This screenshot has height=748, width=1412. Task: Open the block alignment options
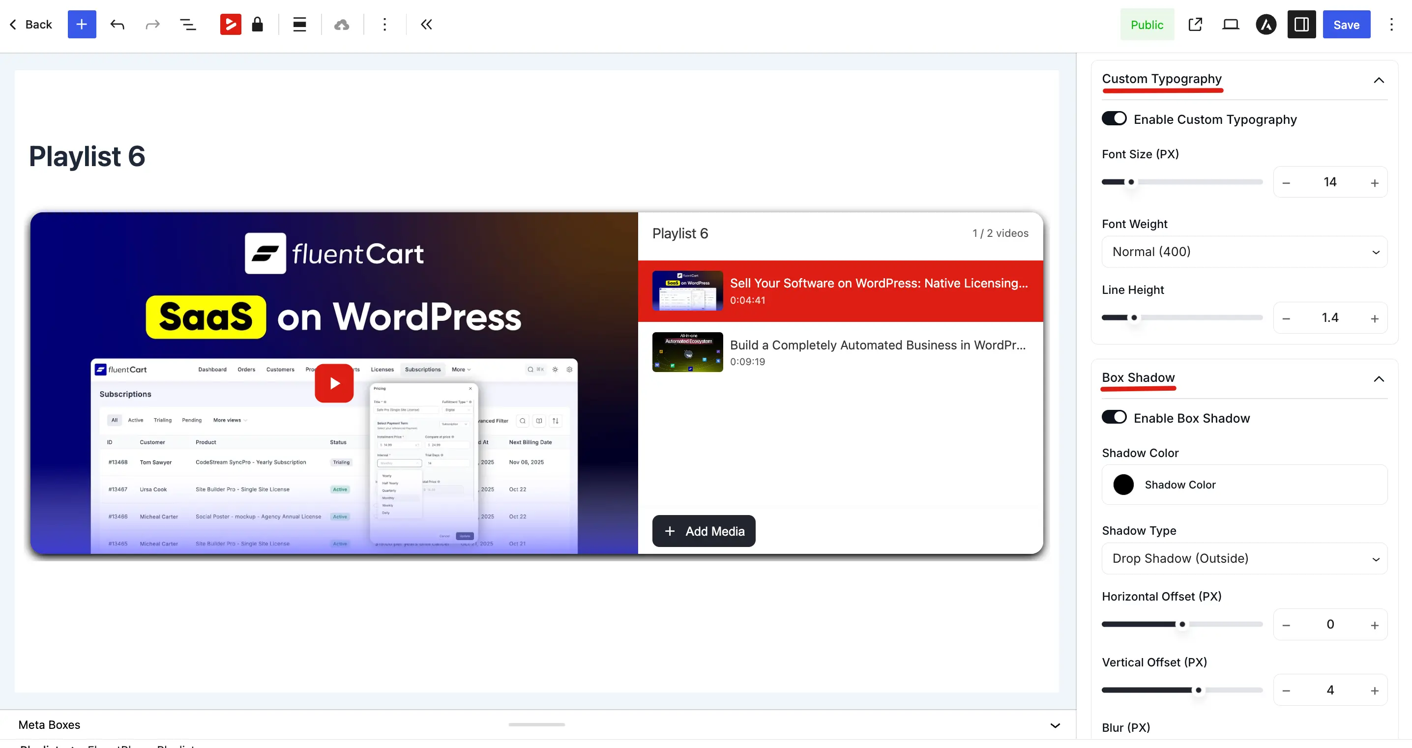coord(300,25)
